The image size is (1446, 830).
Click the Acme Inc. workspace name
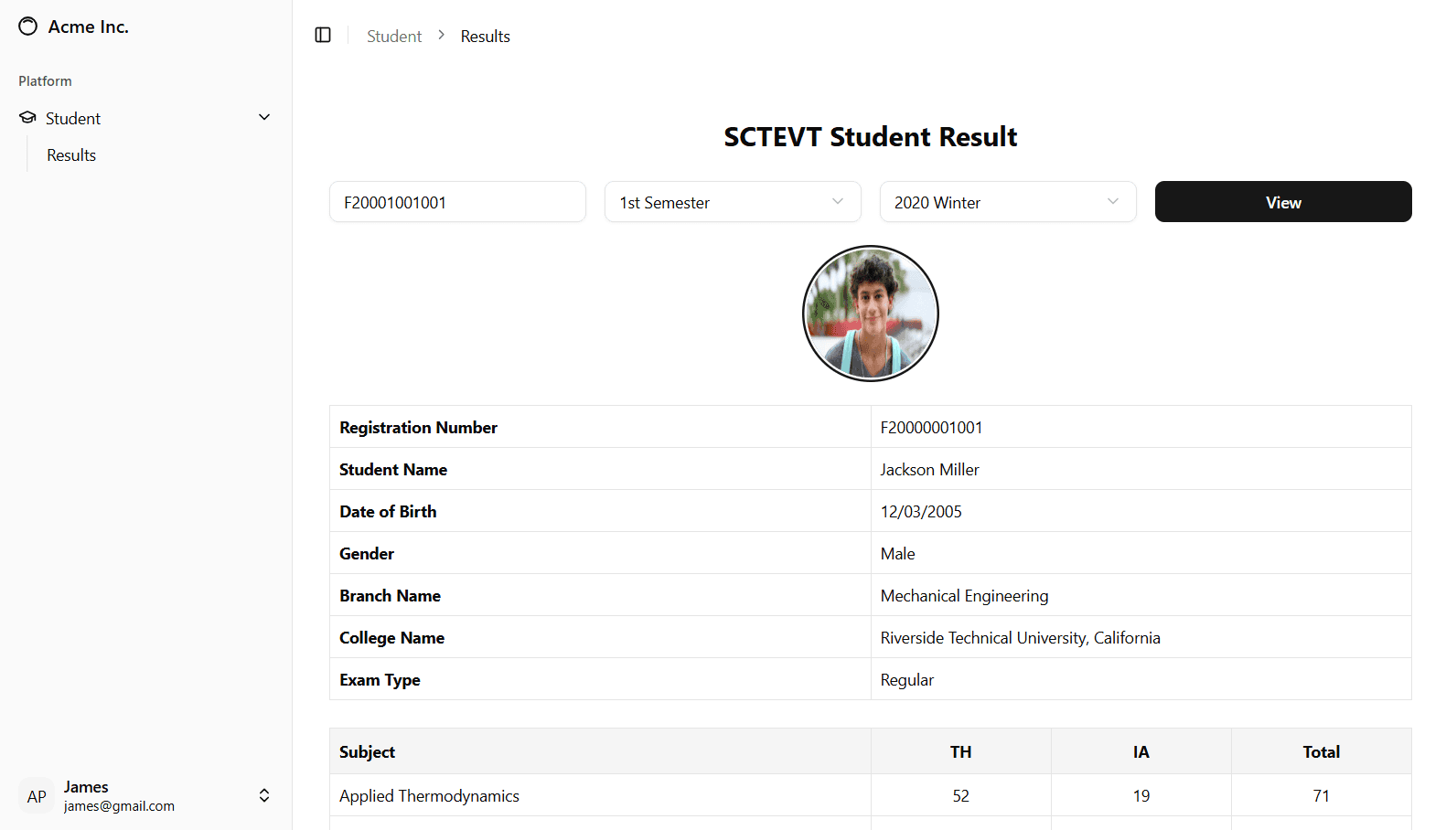(89, 27)
